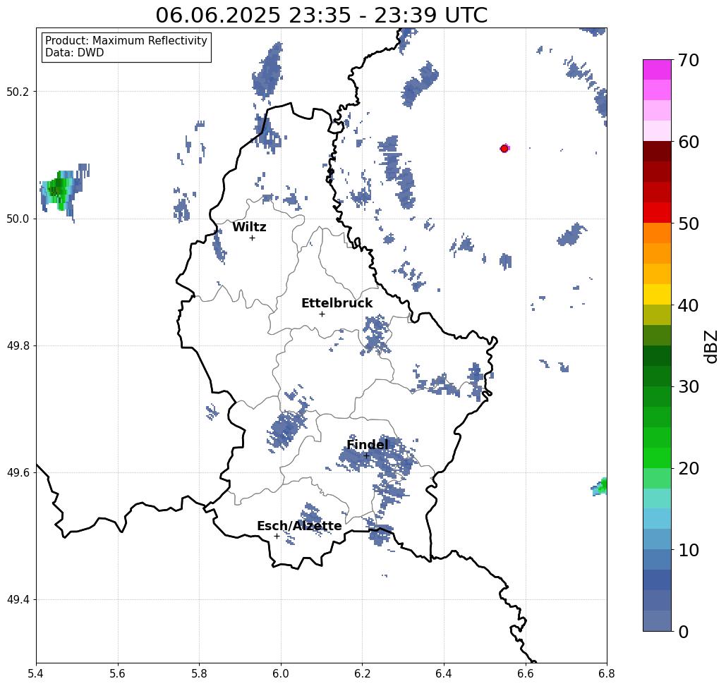The height and width of the screenshot is (686, 726).
Task: Click 'Product: Maximum Reflectivity' text
Action: [x=126, y=41]
